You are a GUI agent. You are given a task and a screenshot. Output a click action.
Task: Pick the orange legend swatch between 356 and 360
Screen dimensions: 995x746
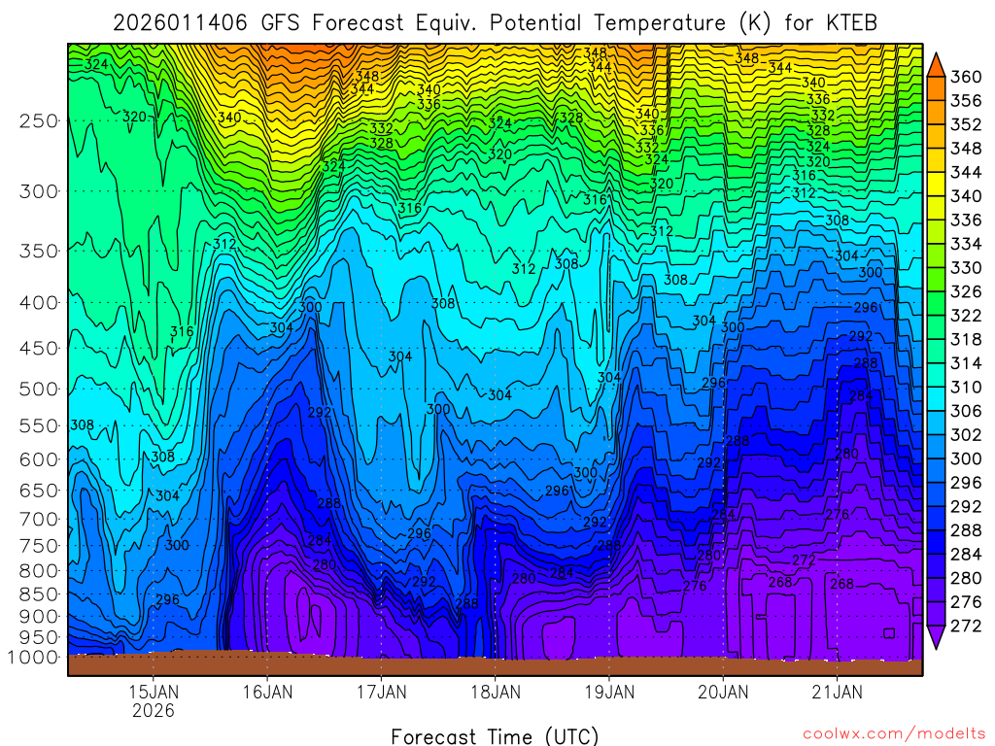tap(936, 88)
